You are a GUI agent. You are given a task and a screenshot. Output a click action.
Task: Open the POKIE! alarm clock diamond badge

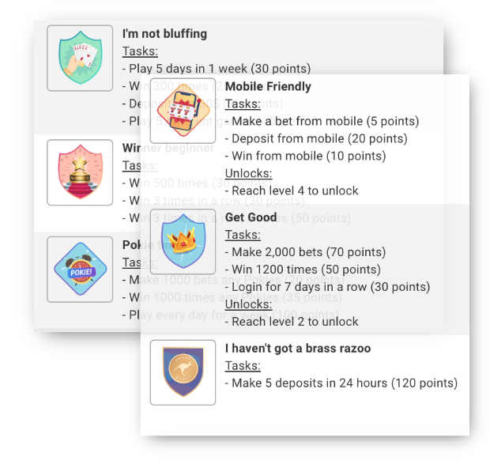pos(80,269)
